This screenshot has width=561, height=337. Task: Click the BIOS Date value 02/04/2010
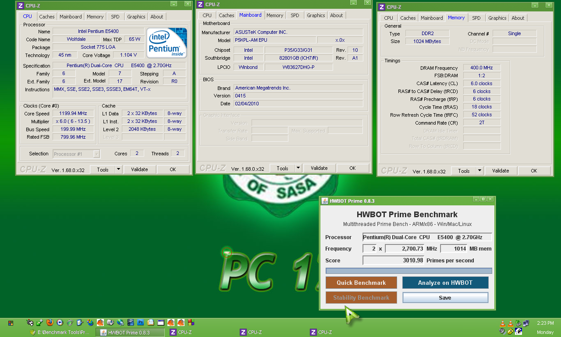(x=298, y=104)
